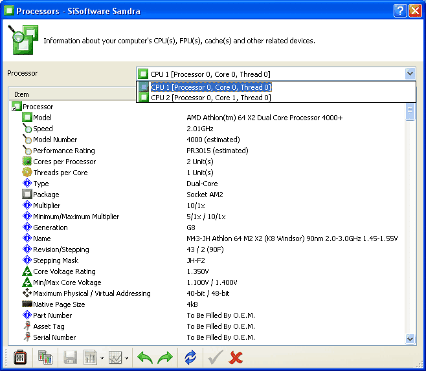Refresh with the blue circular arrows icon
The width and height of the screenshot is (426, 371).
click(x=190, y=357)
